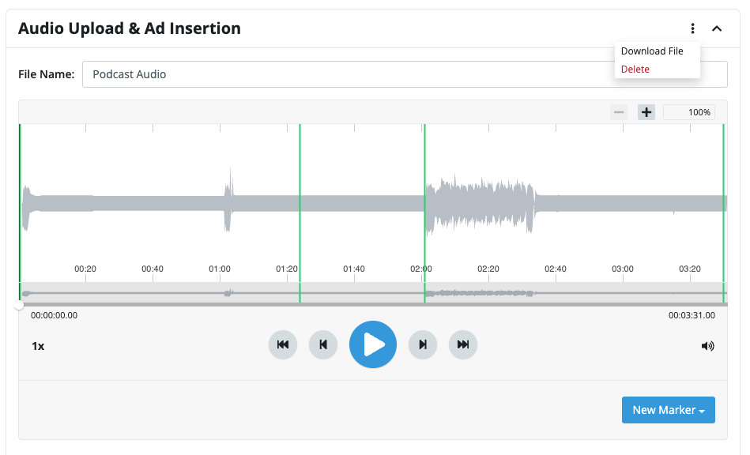Skip to the start of the track
Screen dimensions: 750x455
coord(283,344)
